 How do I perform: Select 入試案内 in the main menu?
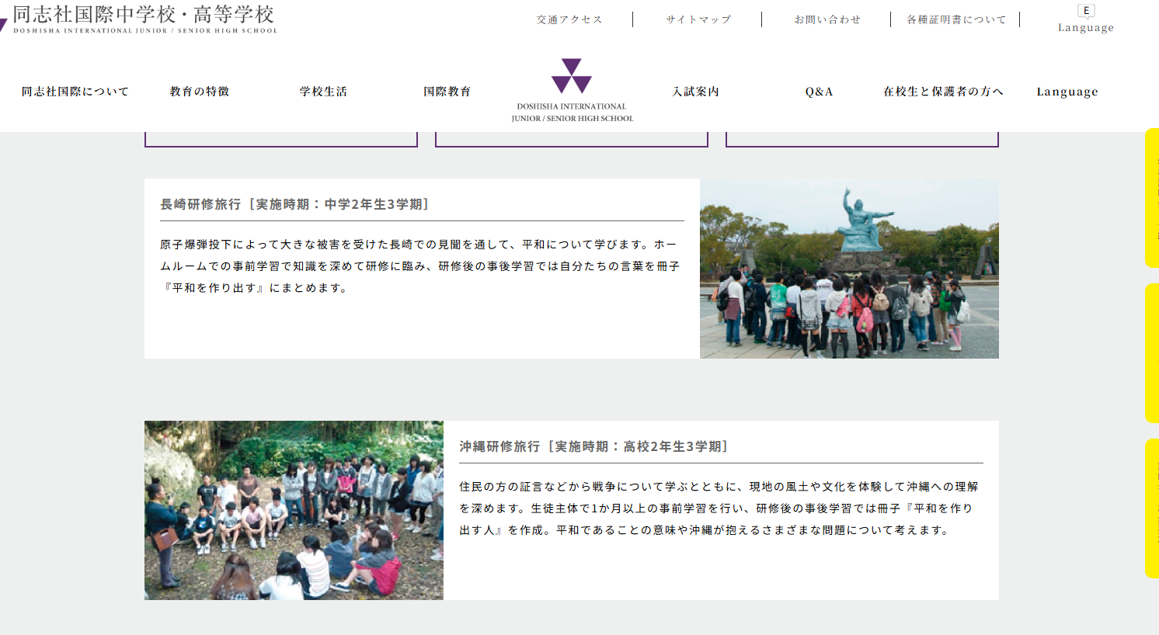tap(696, 92)
